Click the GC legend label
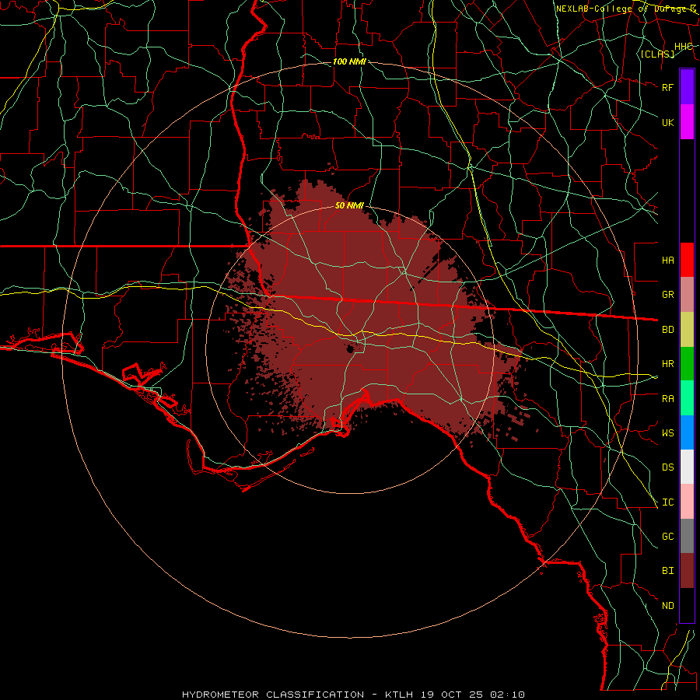Viewport: 700px width, 700px height. (667, 536)
